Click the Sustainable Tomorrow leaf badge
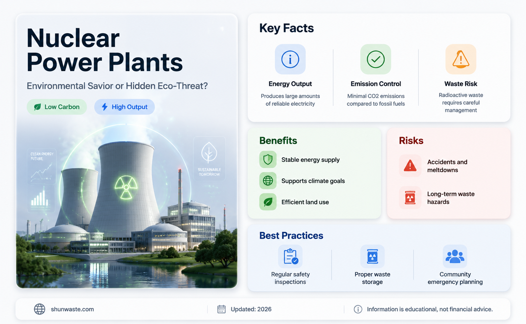The width and height of the screenshot is (526, 324). point(210,159)
